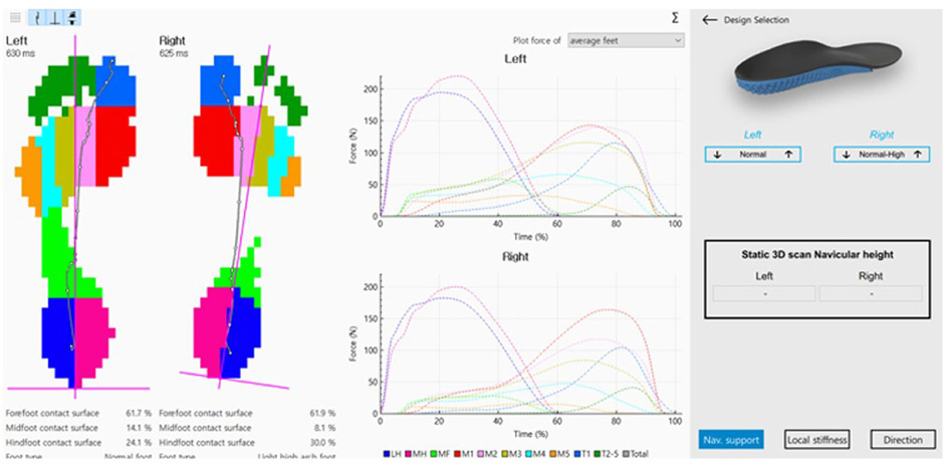The height and width of the screenshot is (466, 944).
Task: Toggle the foot axis icon in toolbar
Action: pos(55,17)
